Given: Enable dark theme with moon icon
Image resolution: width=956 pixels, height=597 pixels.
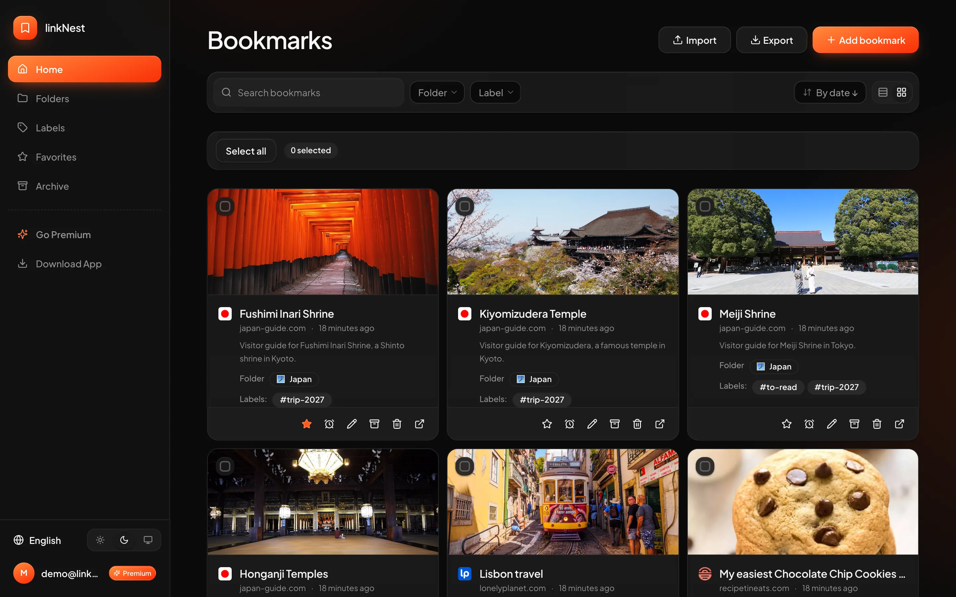Looking at the screenshot, I should (x=124, y=540).
